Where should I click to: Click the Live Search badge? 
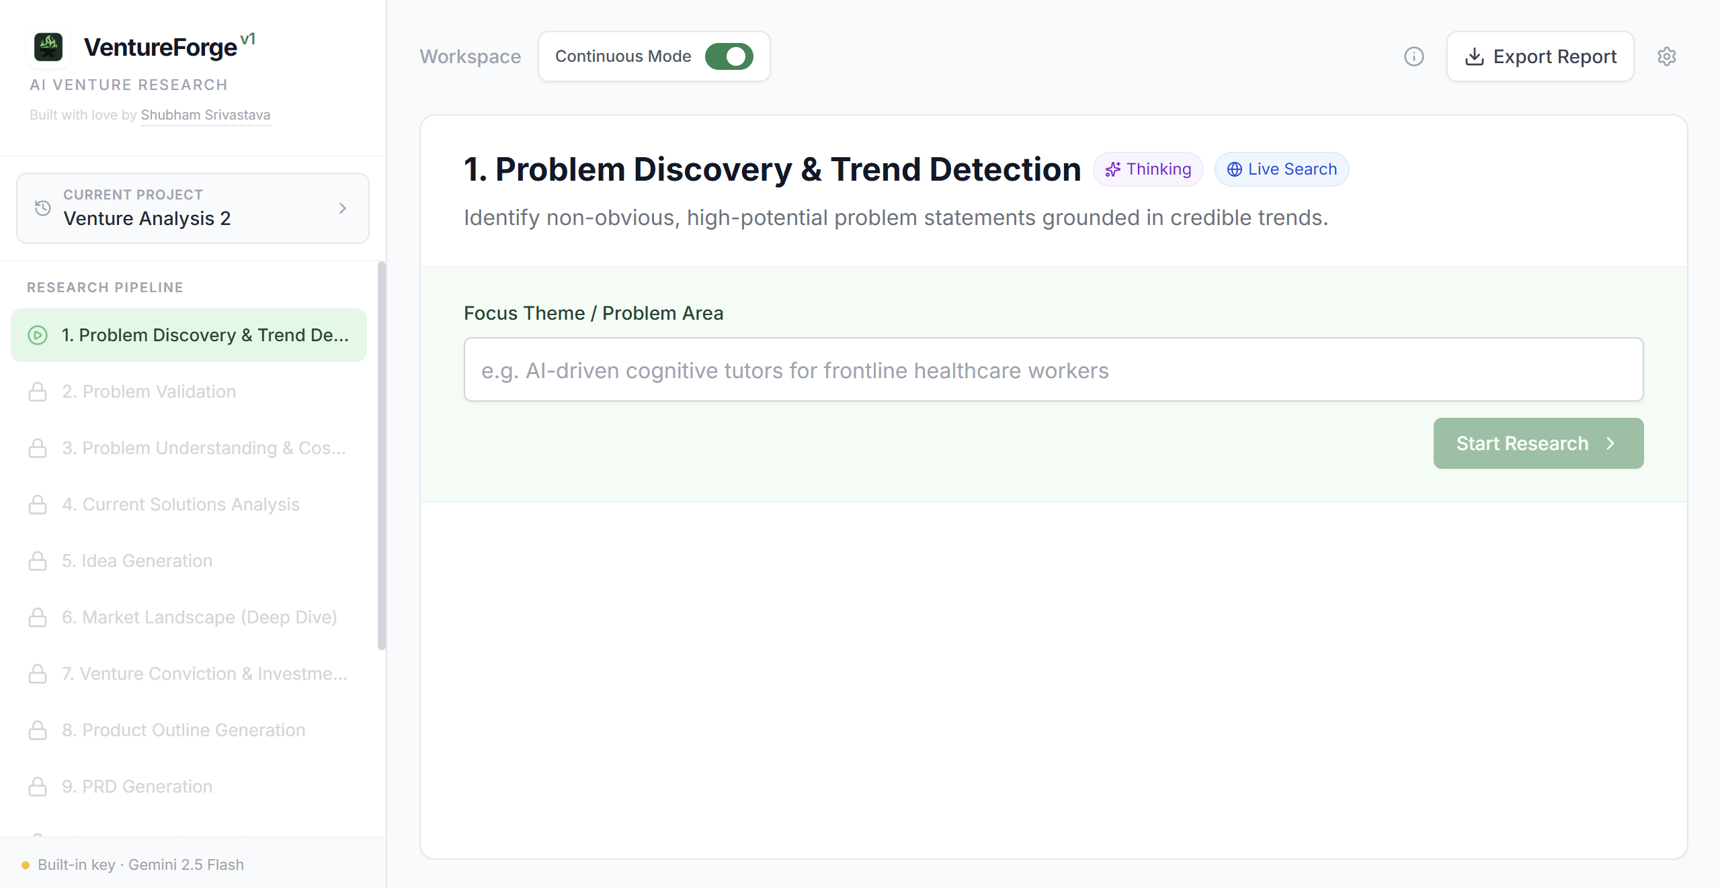(x=1281, y=169)
